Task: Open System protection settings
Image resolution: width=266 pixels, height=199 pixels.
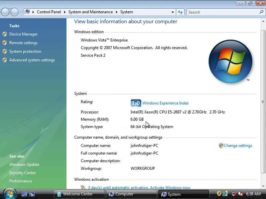Action: pos(25,51)
